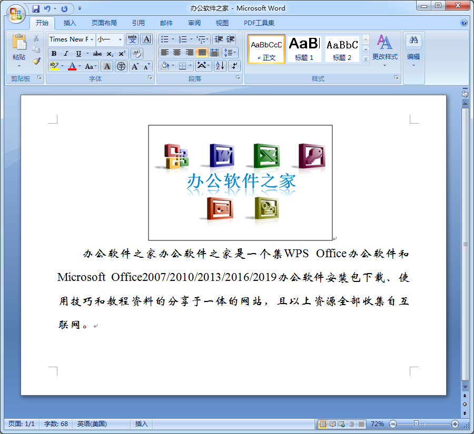Apply the 标题 2 style

point(342,49)
